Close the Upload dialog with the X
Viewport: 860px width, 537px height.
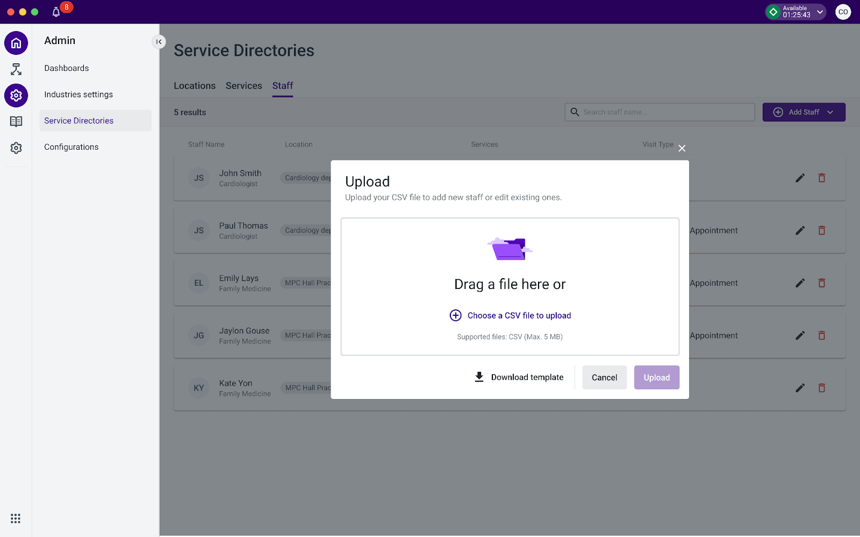pos(682,148)
